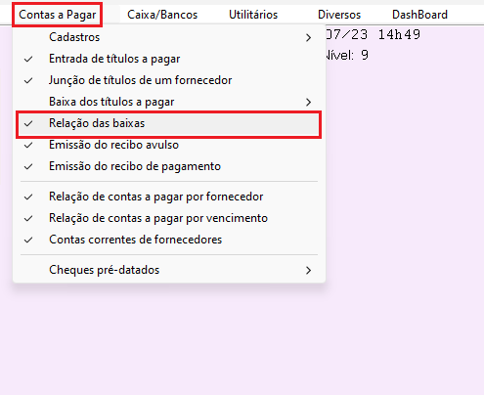The image size is (484, 395).
Task: Expand Baixa dos títulos a pagar submenu
Action: [x=308, y=102]
